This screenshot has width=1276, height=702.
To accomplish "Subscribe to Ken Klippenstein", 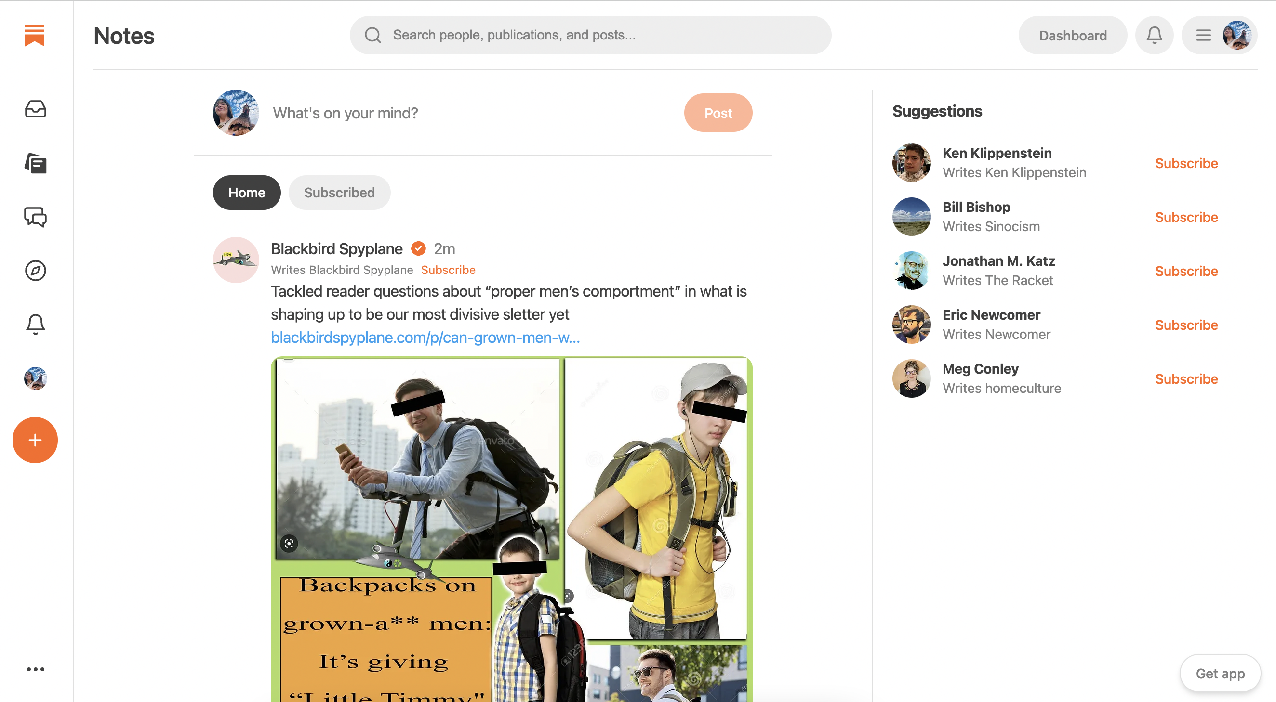I will [x=1186, y=163].
